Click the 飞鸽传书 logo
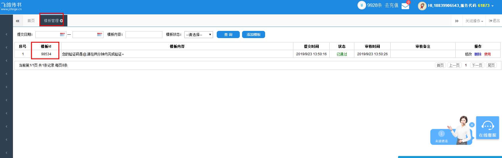Screen dimensions: 502x158 (x=11, y=6)
